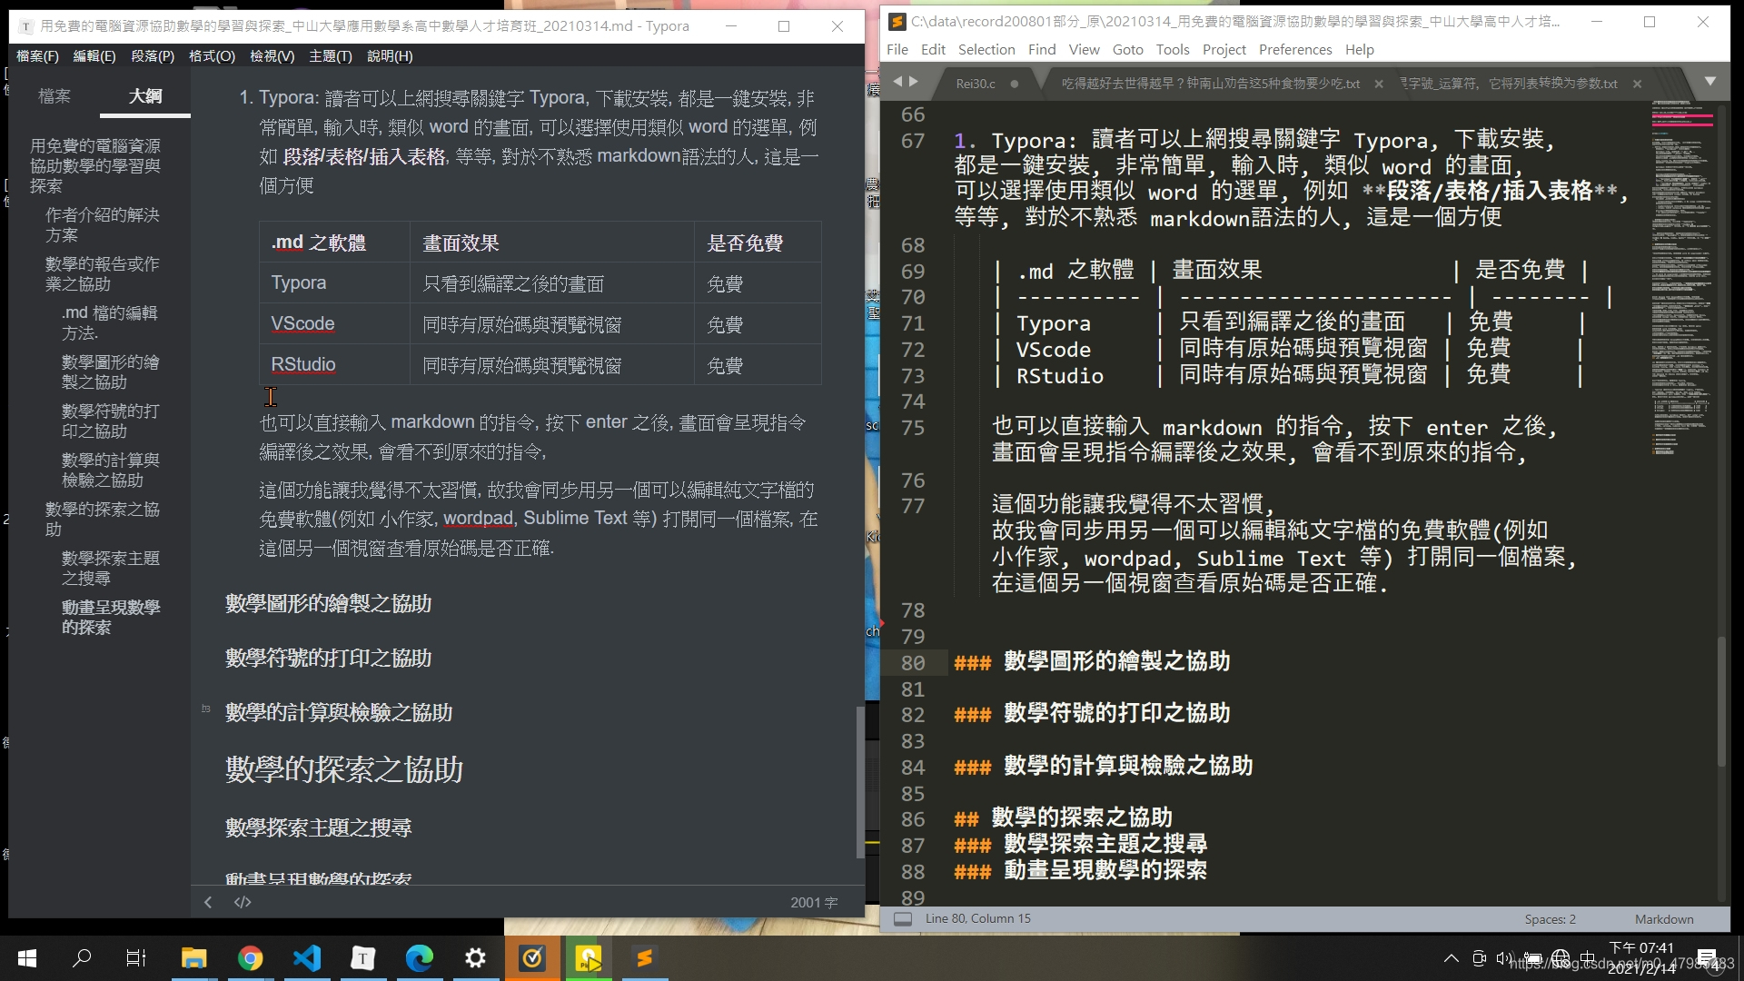Open Typora icon in the taskbar
The width and height of the screenshot is (1744, 981).
[362, 958]
